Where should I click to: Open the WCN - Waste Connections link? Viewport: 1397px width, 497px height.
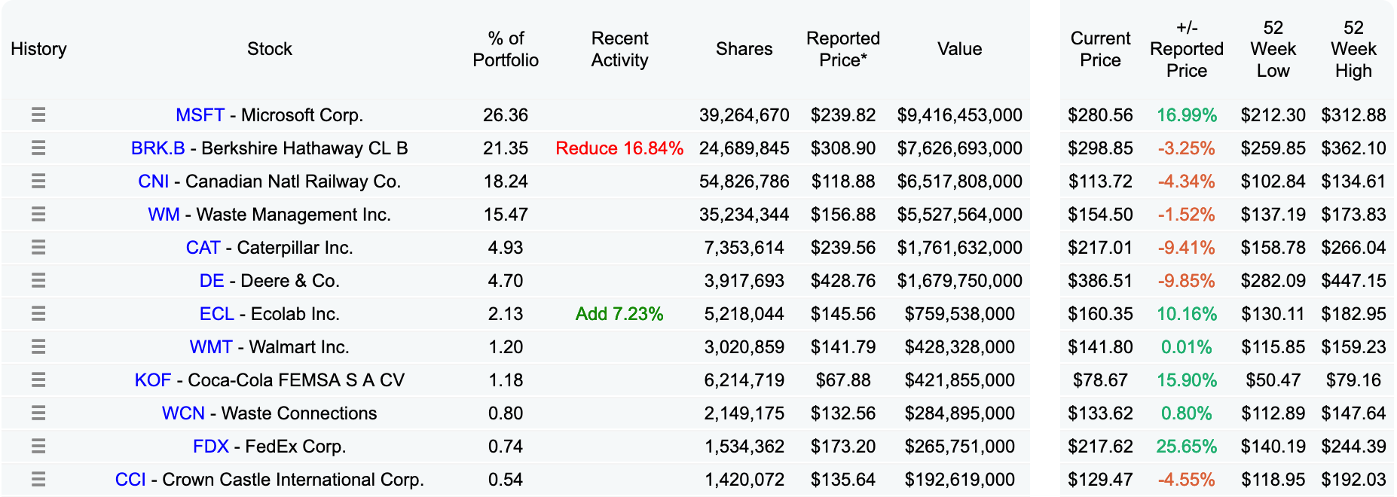point(185,413)
